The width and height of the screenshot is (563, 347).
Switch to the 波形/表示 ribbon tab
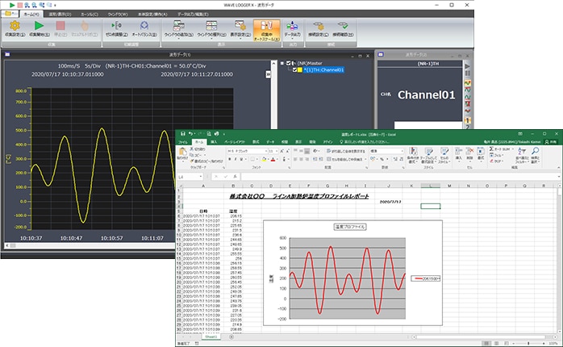pos(58,14)
